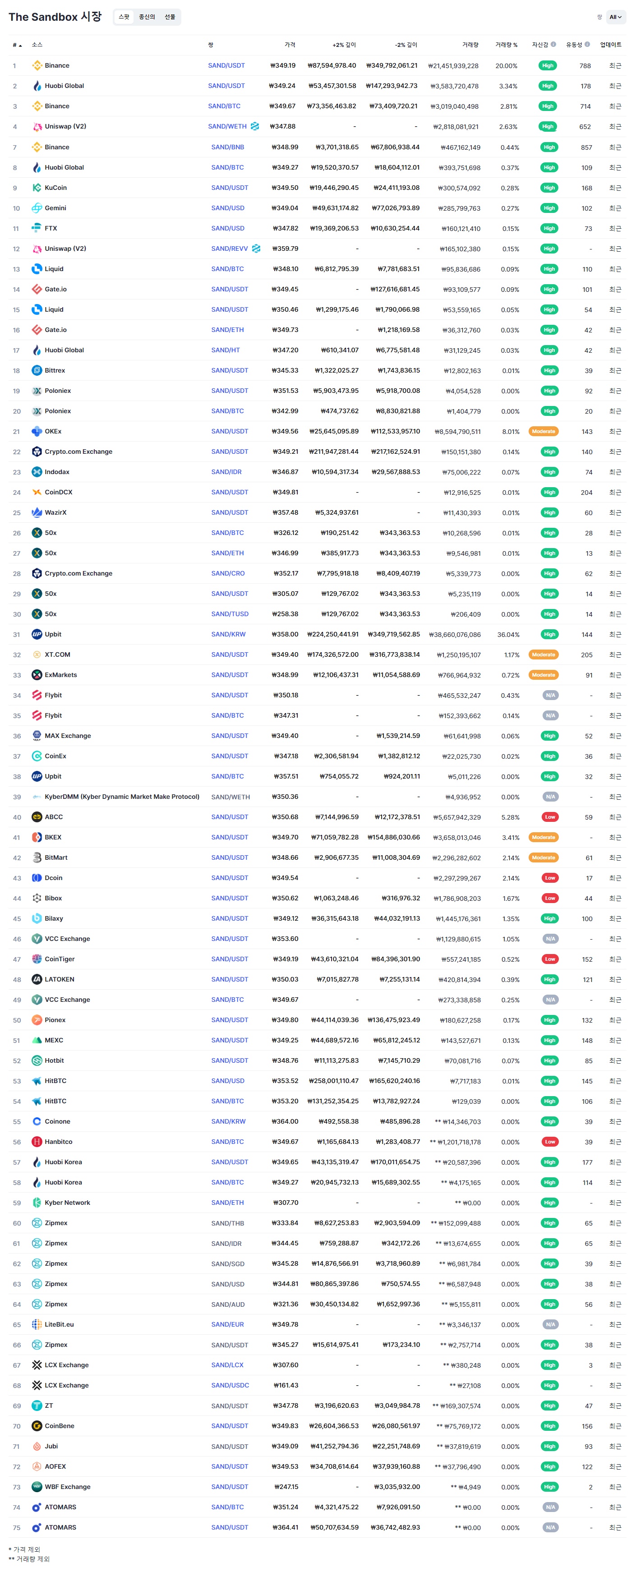Sort table by 소스 column header
631x1572 pixels.
(x=37, y=45)
